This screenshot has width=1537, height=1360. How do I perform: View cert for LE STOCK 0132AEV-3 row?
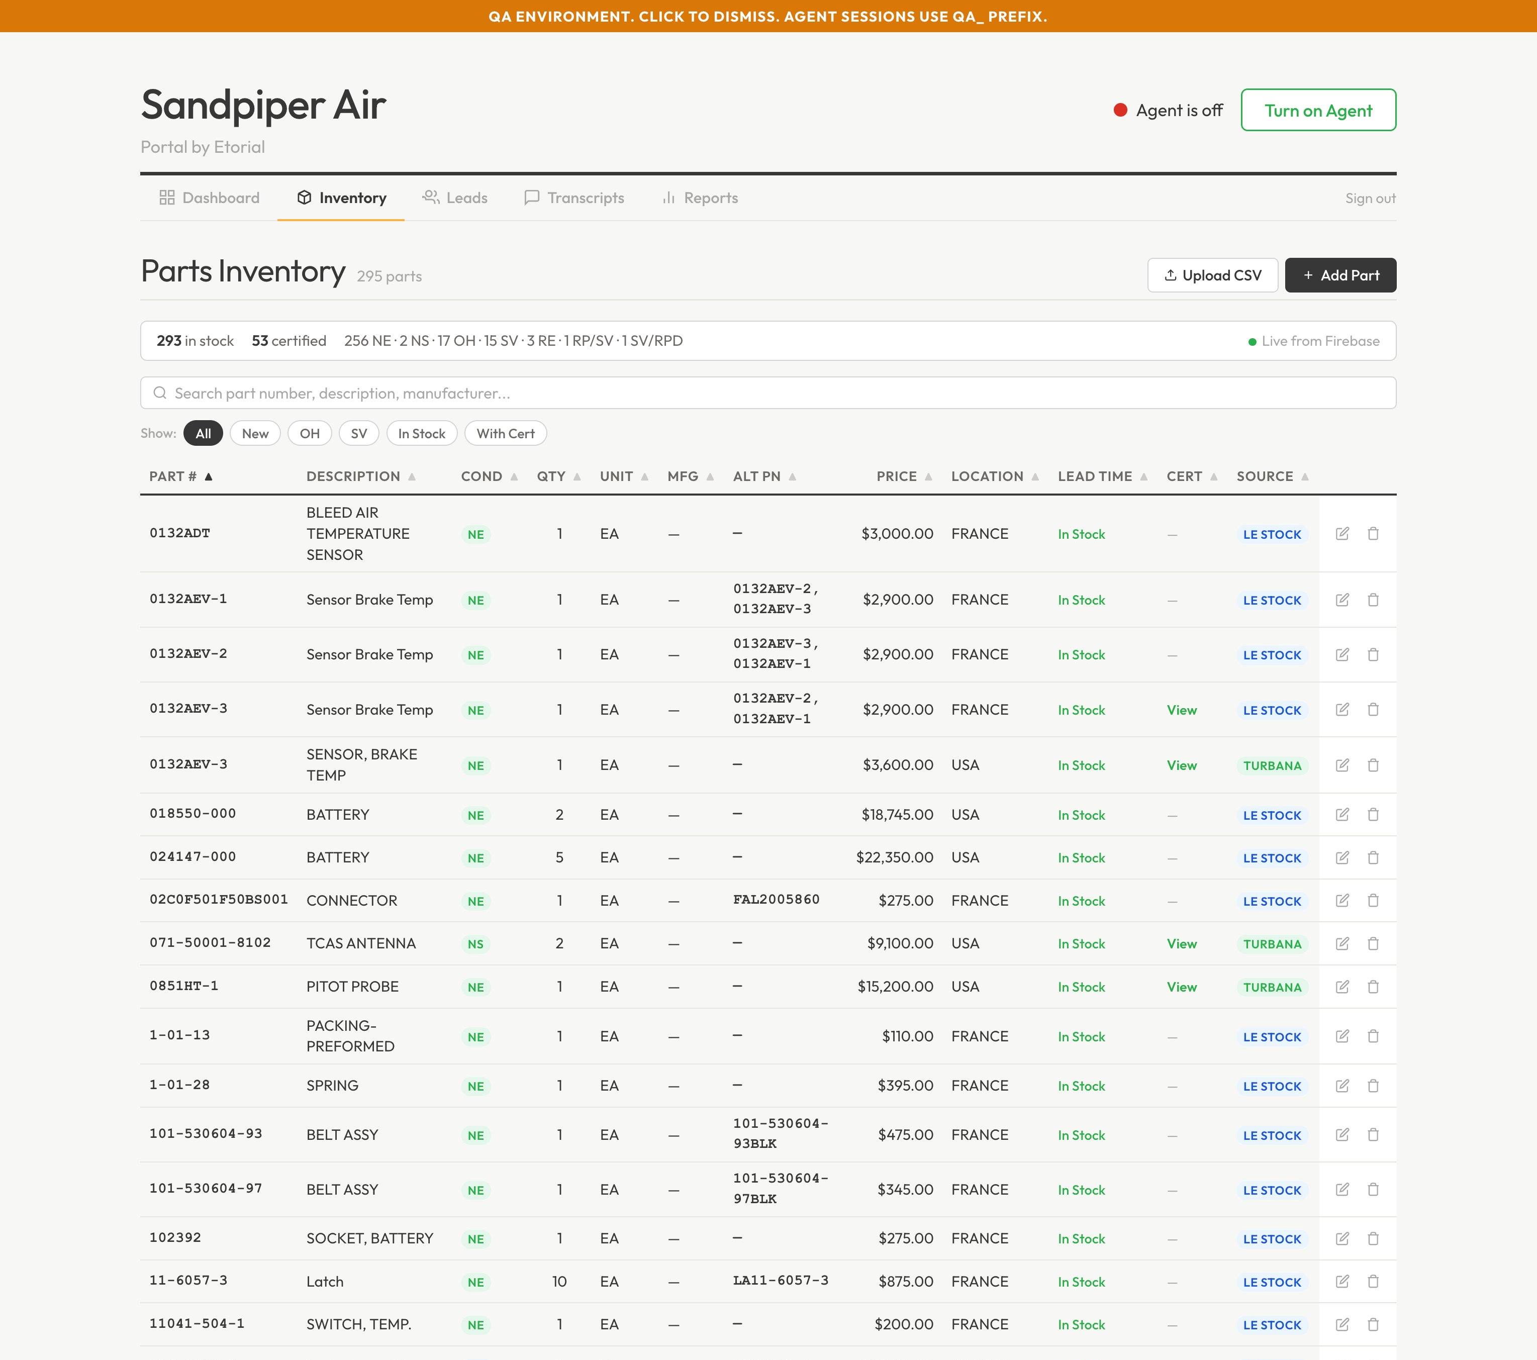click(1181, 711)
